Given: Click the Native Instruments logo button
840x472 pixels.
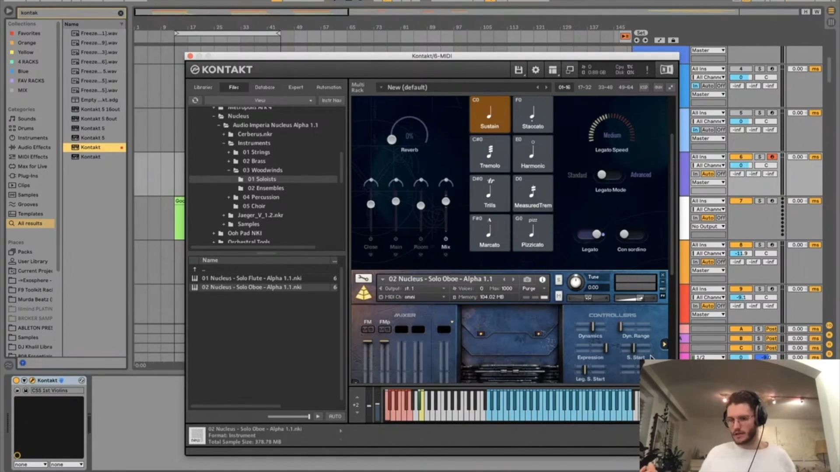Looking at the screenshot, I should pos(666,70).
